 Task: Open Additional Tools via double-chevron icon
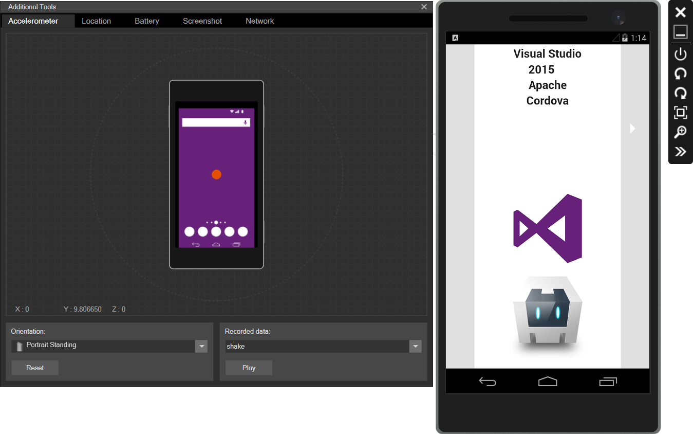(x=680, y=152)
